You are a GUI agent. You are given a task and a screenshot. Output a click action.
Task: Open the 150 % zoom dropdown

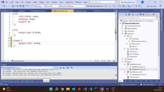pyautogui.click(x=5, y=61)
